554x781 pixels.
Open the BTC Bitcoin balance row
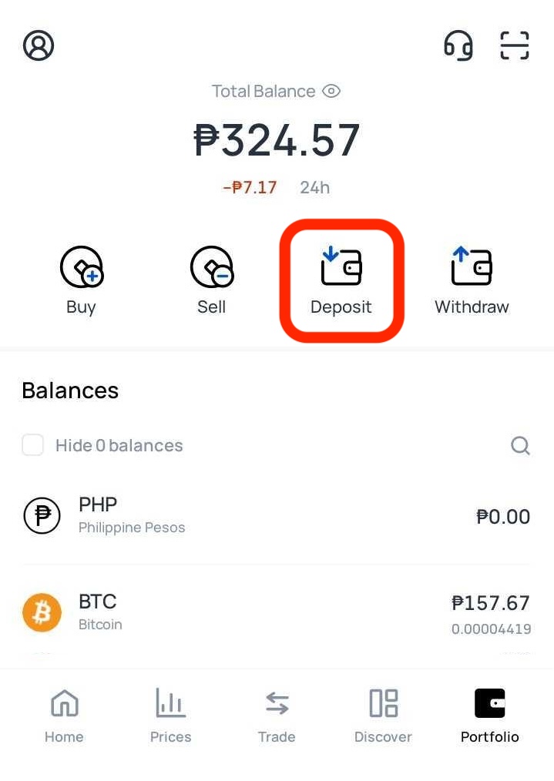point(277,613)
